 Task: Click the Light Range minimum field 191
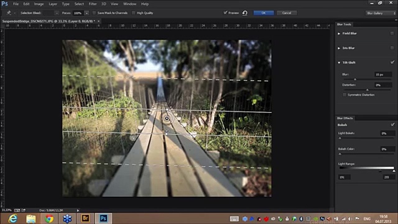[x=344, y=177]
